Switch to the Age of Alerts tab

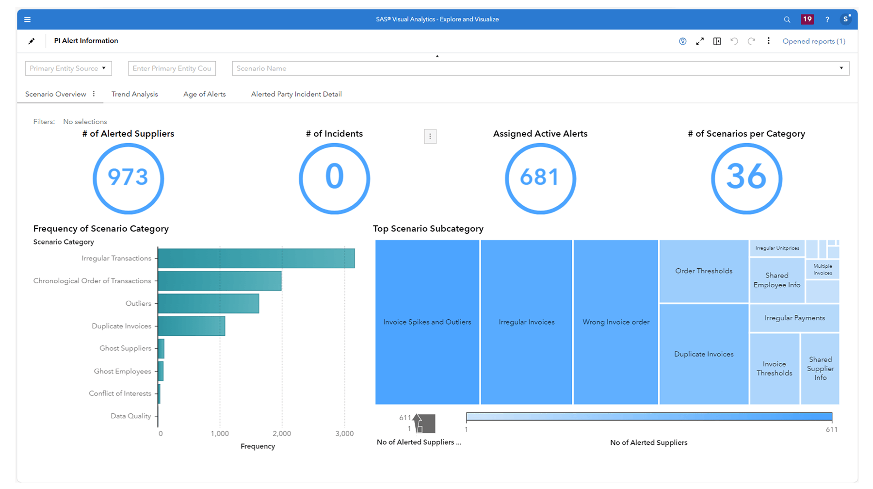pos(204,94)
